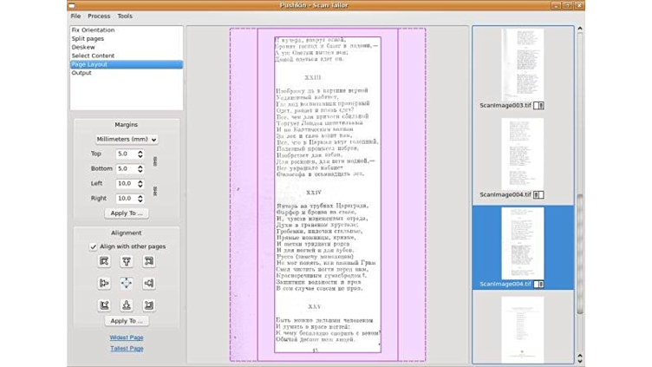Increase the Left margin with up arrow

point(140,181)
